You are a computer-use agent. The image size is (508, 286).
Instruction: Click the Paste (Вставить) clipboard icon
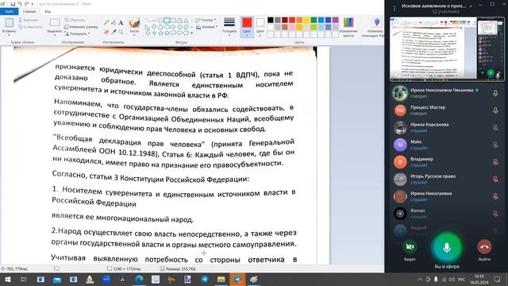(9, 22)
